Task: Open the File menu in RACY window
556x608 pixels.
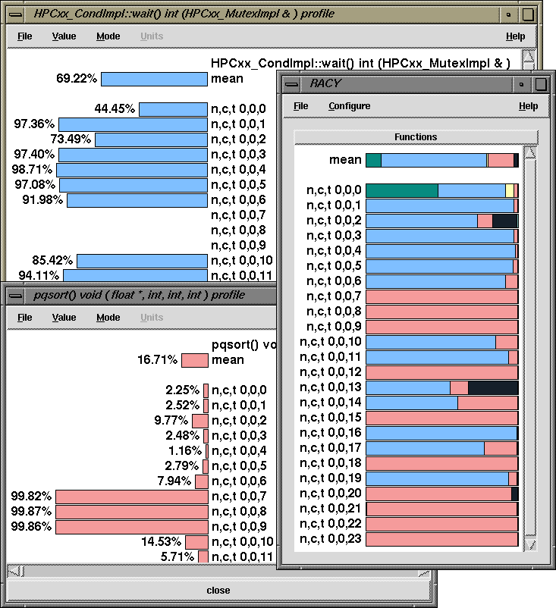Action: pyautogui.click(x=300, y=106)
